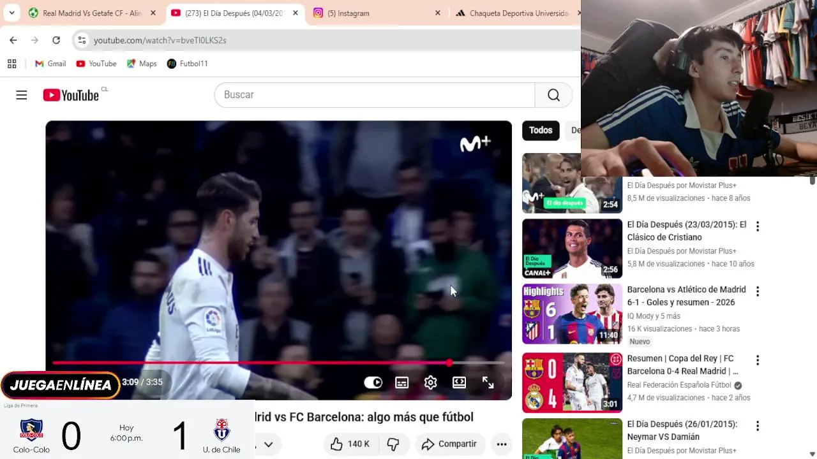Image resolution: width=817 pixels, height=459 pixels.
Task: Share the video with Compartir
Action: point(449,444)
